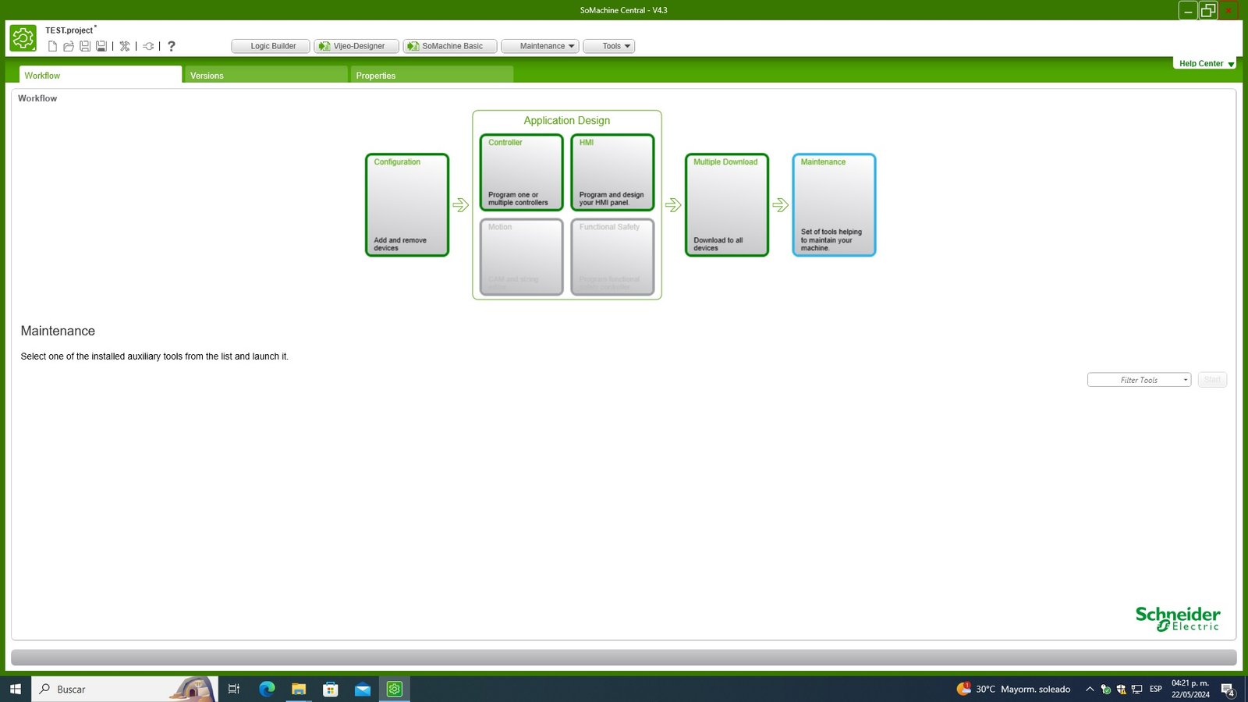Select the Maintenance workflow step tile

834,205
